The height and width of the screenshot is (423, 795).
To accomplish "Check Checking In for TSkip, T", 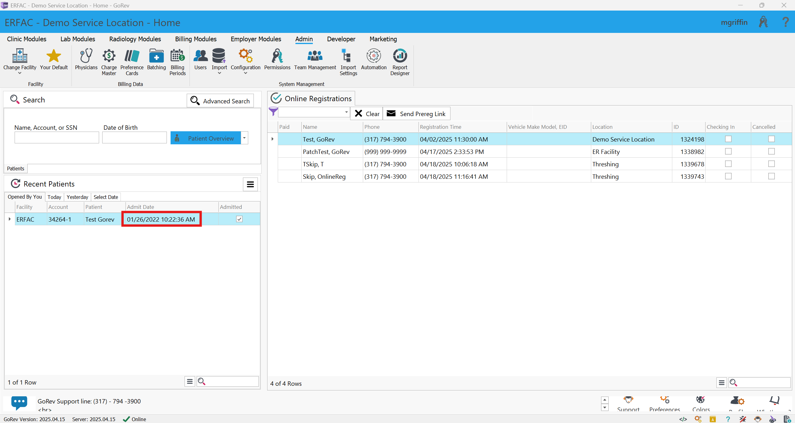I will point(728,164).
